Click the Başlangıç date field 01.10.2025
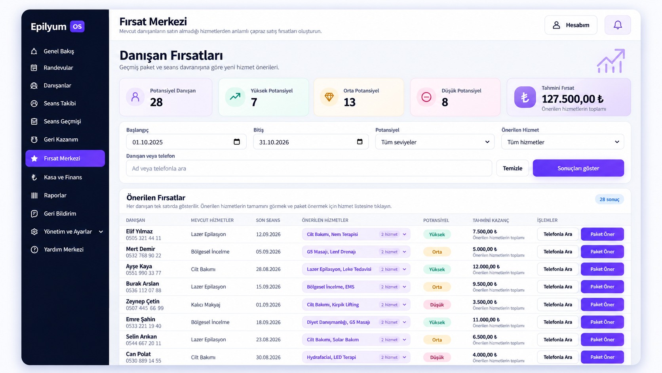 click(x=186, y=142)
